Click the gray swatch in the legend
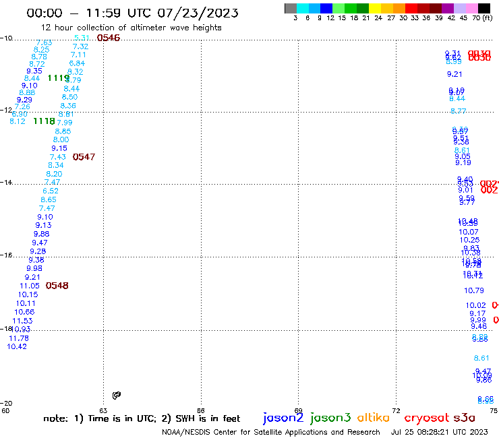The image size is (499, 438). pos(291,8)
